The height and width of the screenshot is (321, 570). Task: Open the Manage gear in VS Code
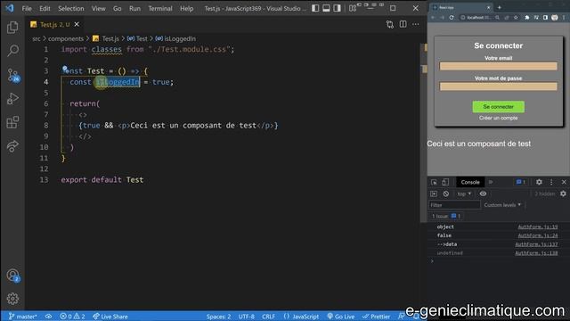tap(12, 299)
